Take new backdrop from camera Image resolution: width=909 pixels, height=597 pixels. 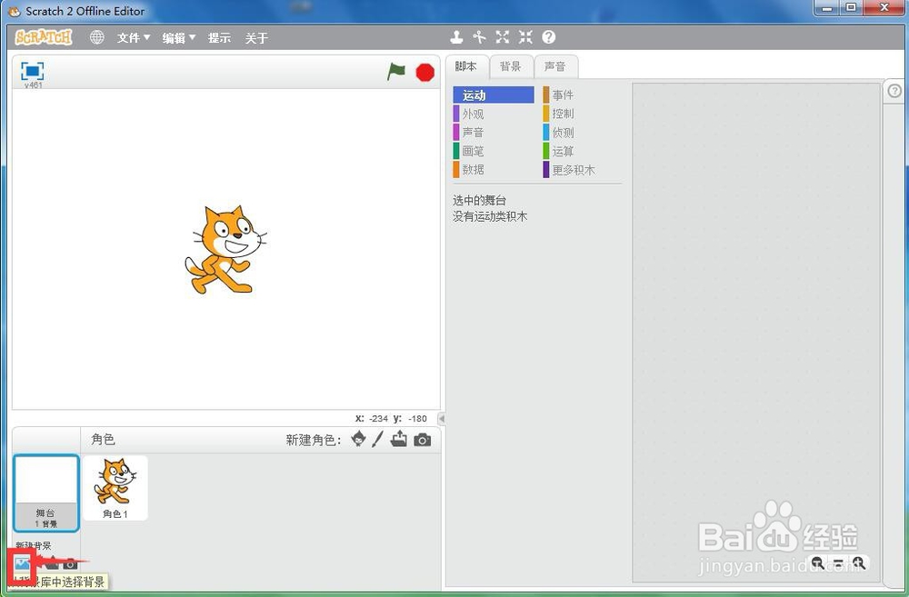tap(70, 563)
